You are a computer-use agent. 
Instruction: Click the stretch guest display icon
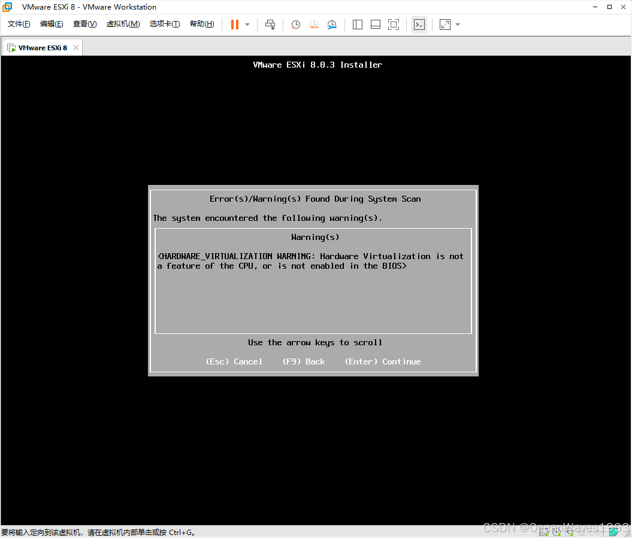click(445, 25)
